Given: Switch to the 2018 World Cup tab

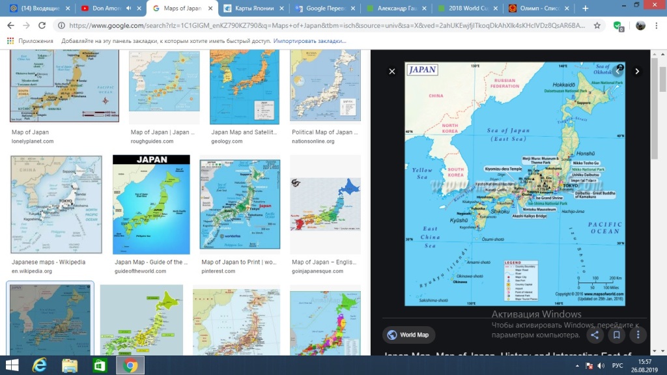Looking at the screenshot, I should coord(468,8).
